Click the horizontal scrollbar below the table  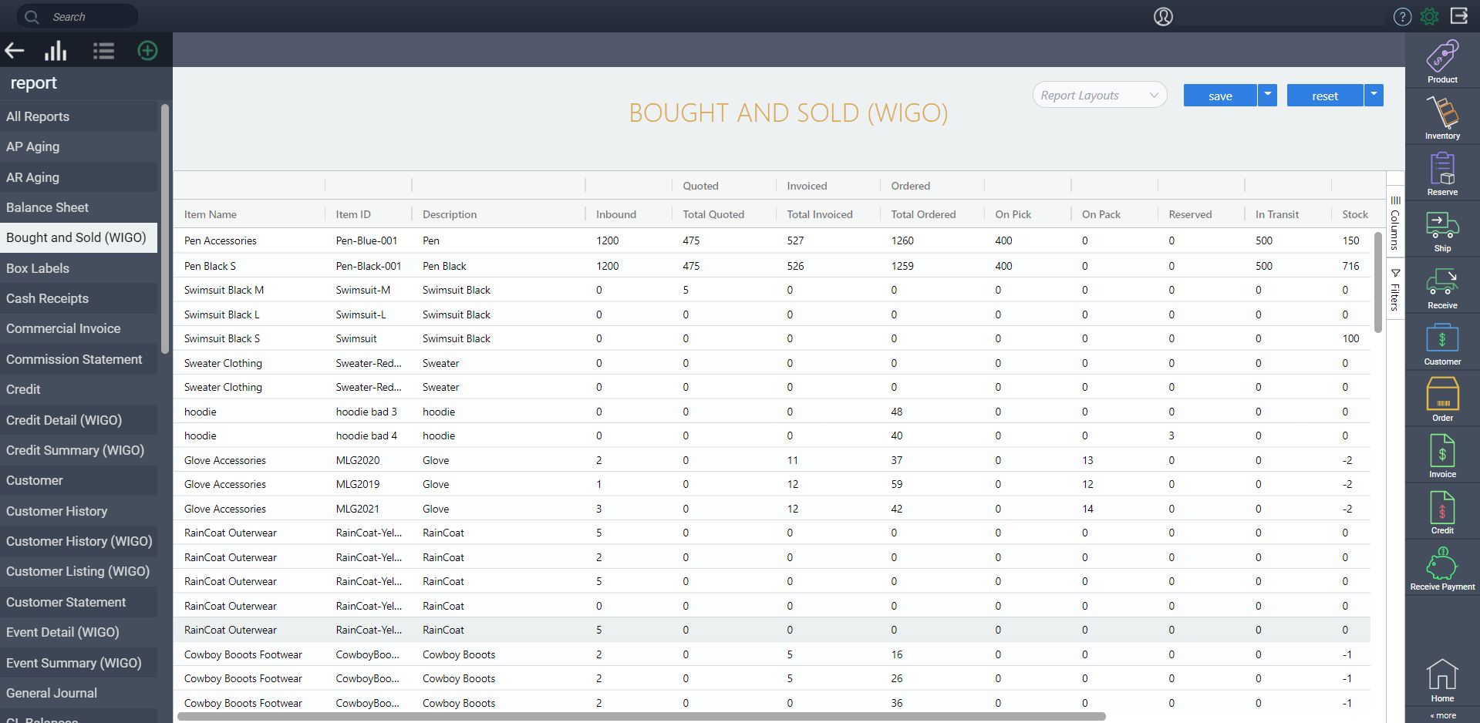[x=642, y=716]
